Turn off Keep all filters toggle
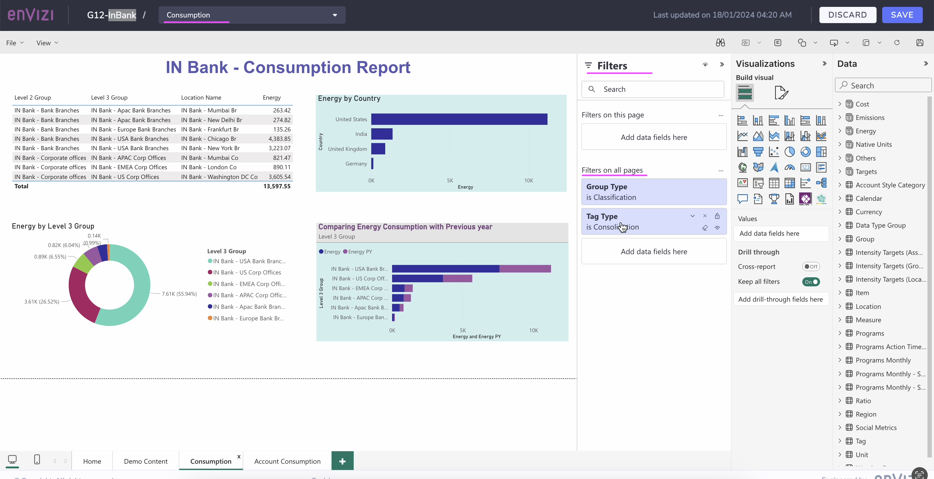 point(811,282)
